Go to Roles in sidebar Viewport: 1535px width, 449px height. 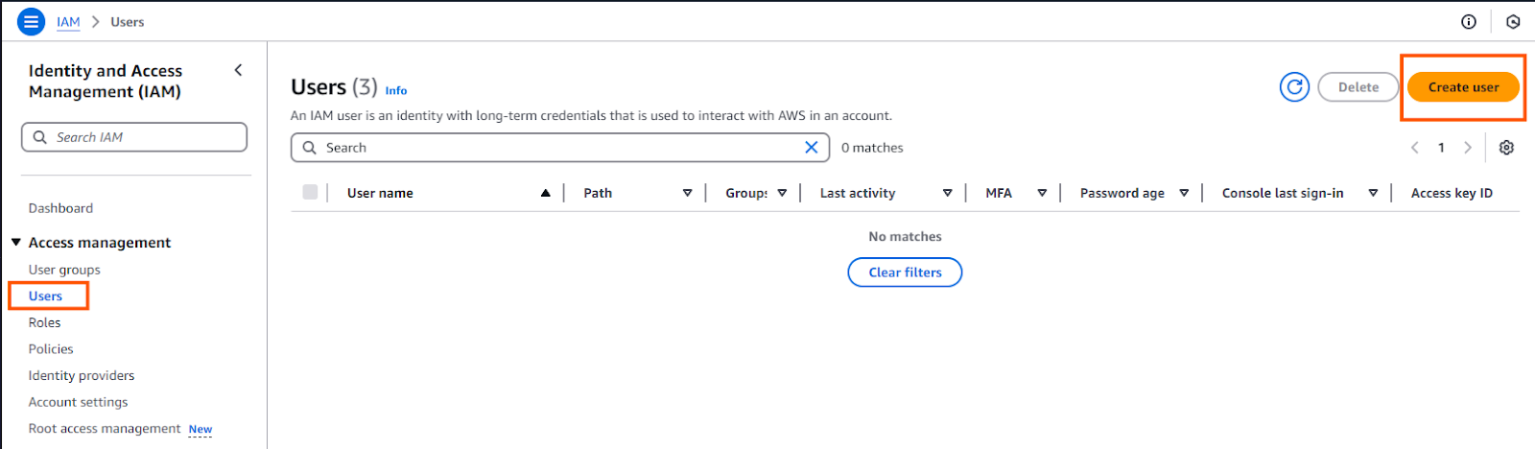[x=44, y=322]
